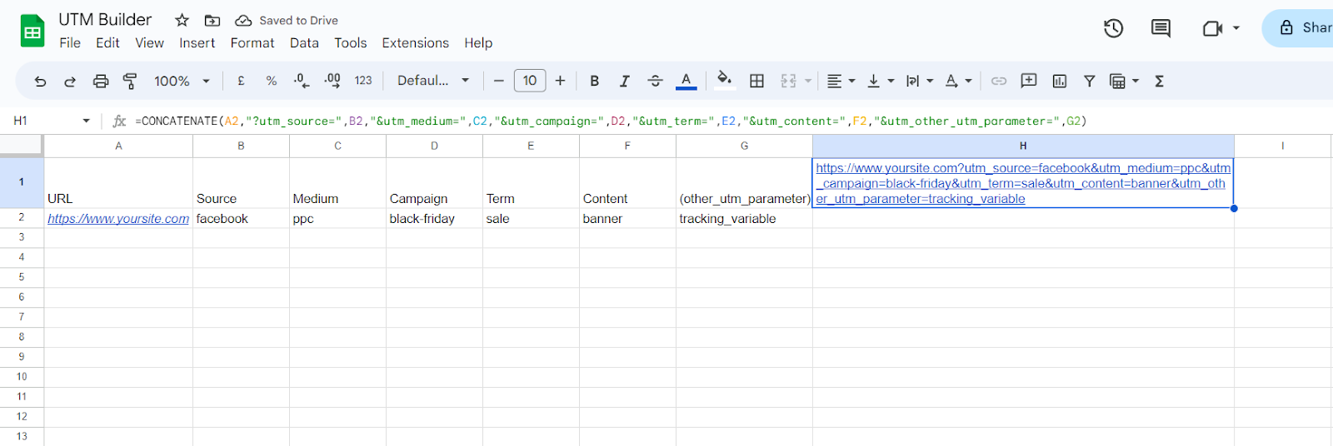The height and width of the screenshot is (446, 1333).
Task: Click the Insert chart icon
Action: click(x=1060, y=81)
